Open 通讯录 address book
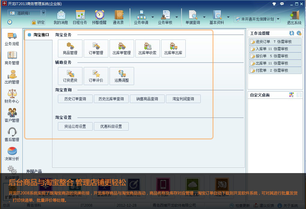This screenshot has width=306, height=209. click(118, 18)
